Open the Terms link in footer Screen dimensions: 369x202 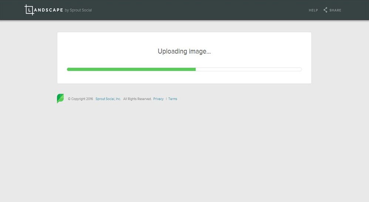[172, 99]
